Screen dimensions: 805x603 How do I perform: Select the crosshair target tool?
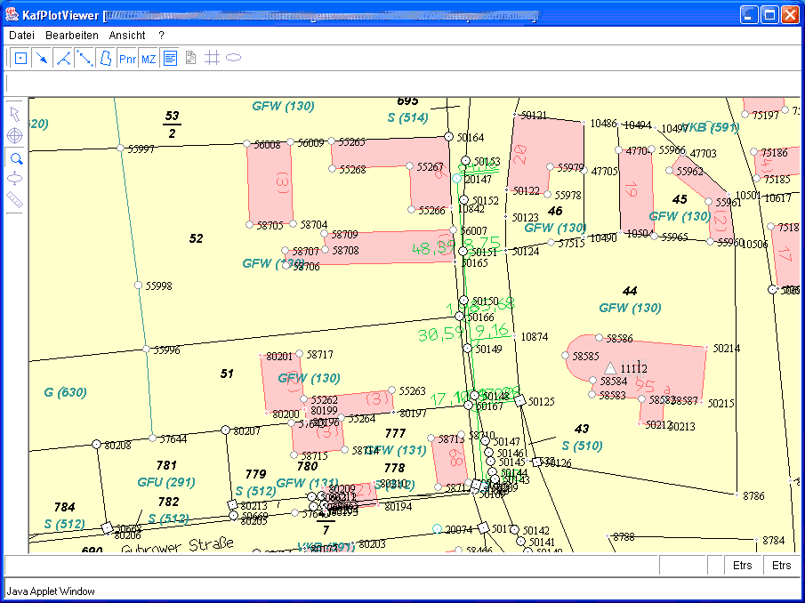tap(14, 135)
